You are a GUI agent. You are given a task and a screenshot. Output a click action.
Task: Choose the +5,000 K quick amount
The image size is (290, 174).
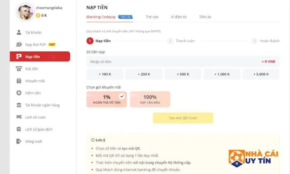point(261,74)
